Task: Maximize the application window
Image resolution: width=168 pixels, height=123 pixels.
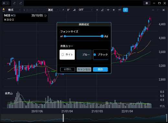Action: tap(159, 3)
